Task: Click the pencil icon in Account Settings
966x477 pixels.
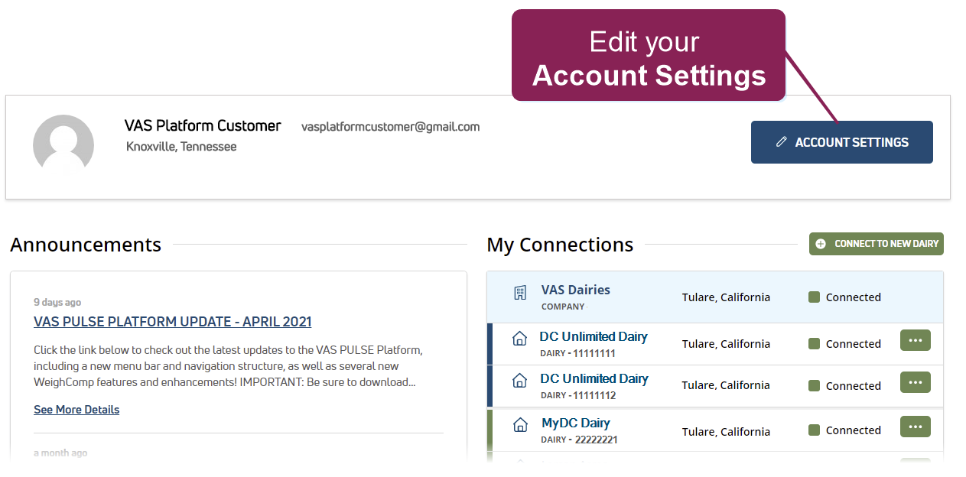Action: [x=781, y=142]
